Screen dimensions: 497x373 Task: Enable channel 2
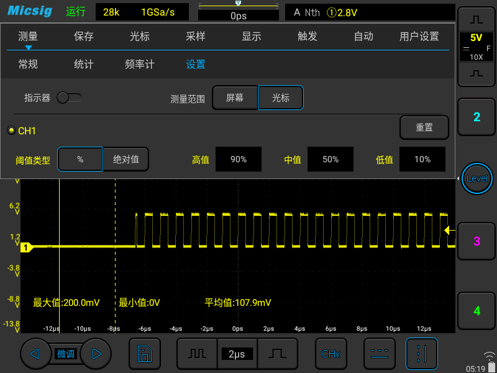point(476,117)
